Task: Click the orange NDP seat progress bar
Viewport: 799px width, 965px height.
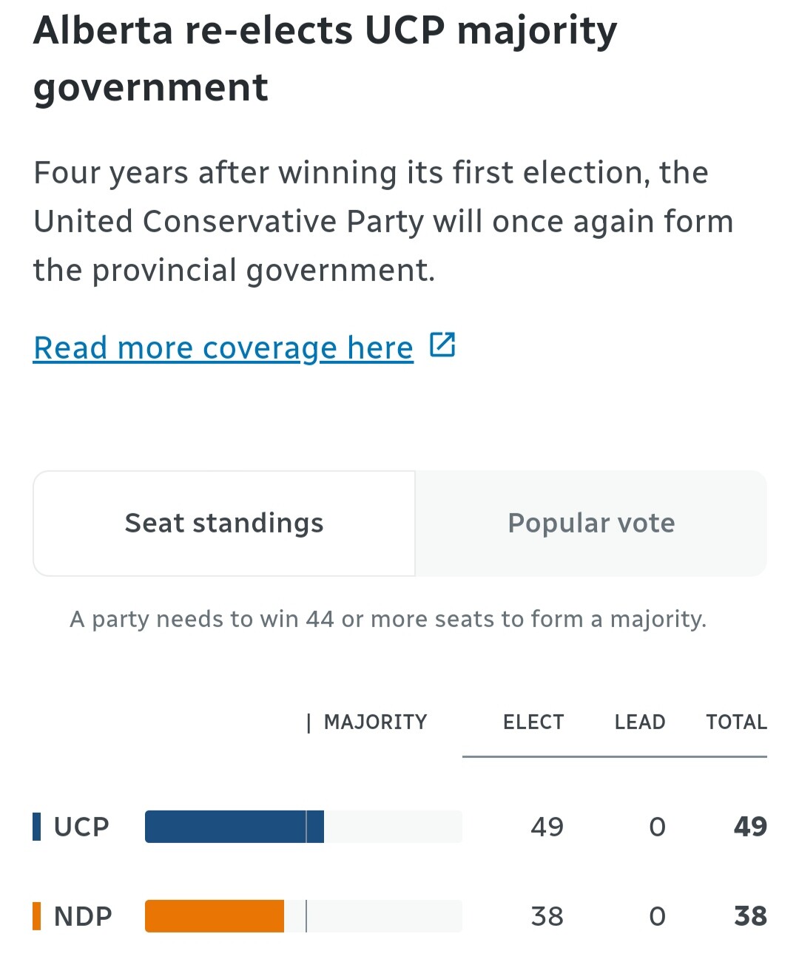Action: (215, 916)
